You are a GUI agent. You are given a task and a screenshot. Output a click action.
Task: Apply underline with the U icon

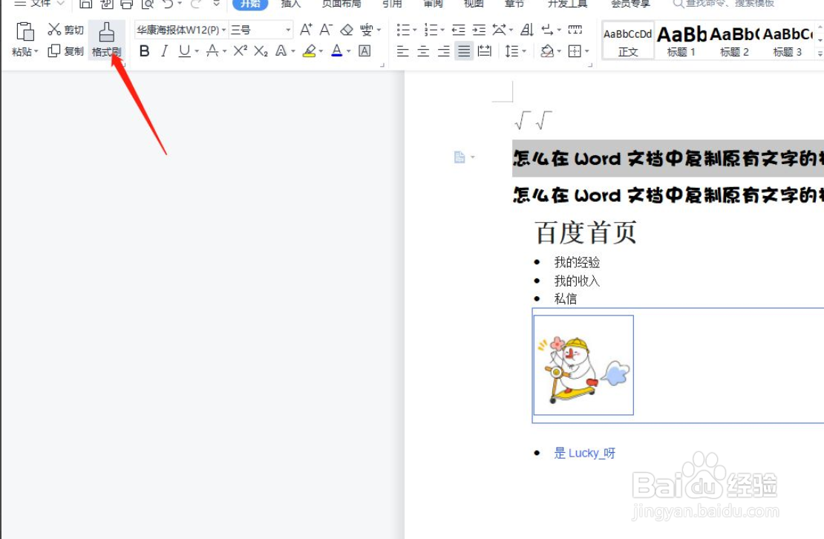pos(184,51)
